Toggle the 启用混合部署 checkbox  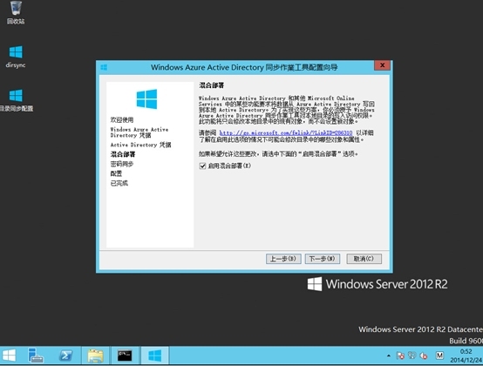202,166
